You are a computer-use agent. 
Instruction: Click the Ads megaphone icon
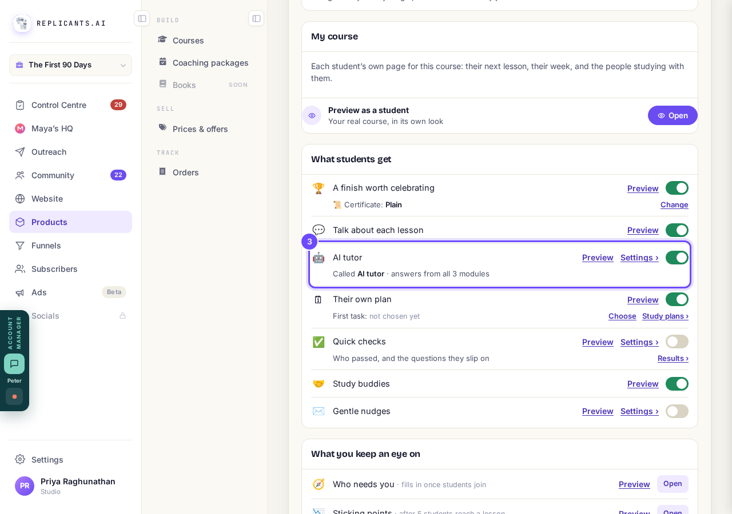tap(20, 292)
